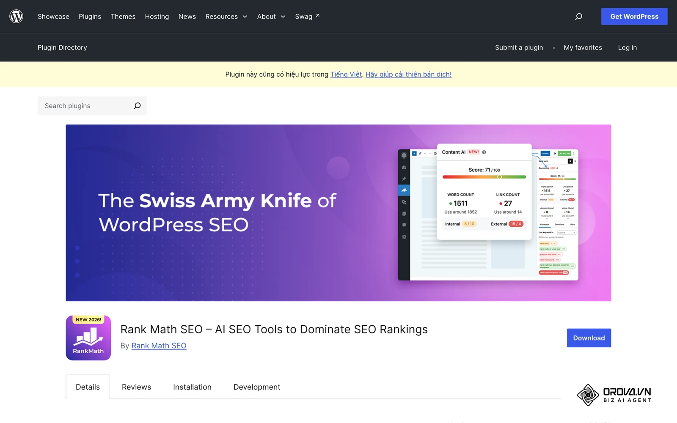Image resolution: width=677 pixels, height=423 pixels.
Task: Open the Swag external link
Action: (x=307, y=16)
